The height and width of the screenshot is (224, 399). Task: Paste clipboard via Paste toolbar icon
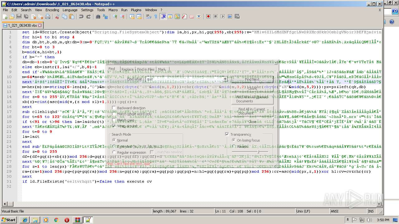[x=71, y=16]
